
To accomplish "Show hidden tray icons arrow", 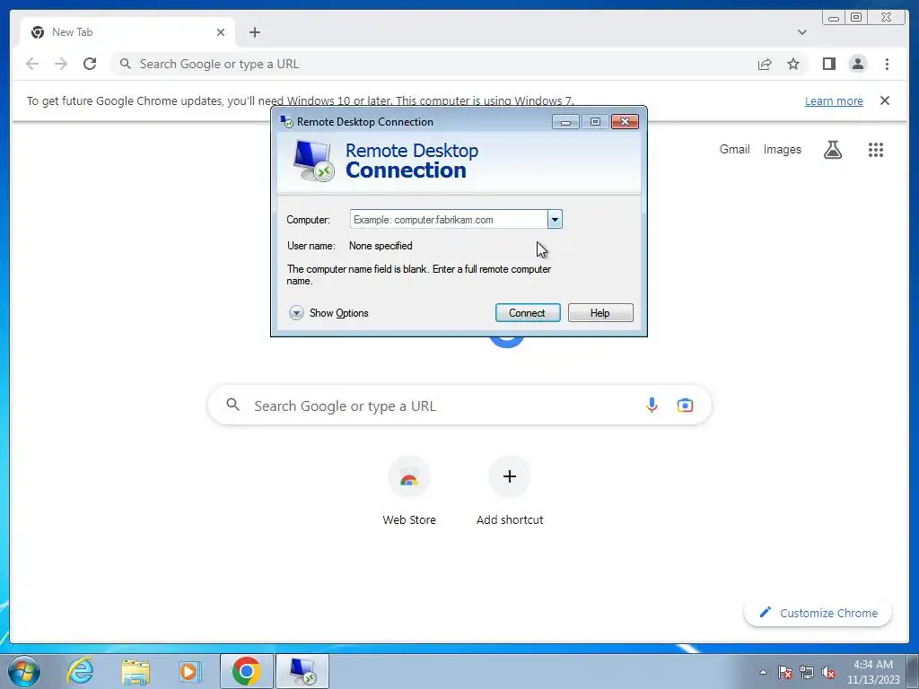I will (x=763, y=672).
